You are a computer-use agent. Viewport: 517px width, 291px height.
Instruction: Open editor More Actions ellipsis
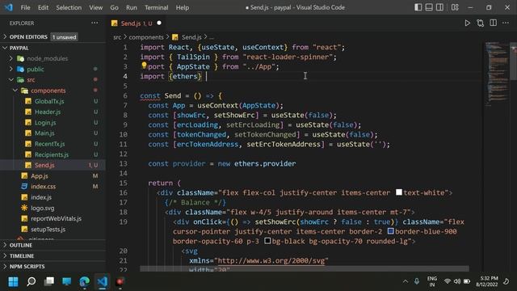(x=506, y=23)
